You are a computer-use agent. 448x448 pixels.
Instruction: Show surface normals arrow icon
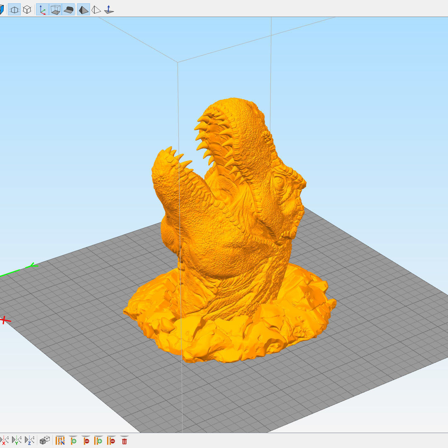[109, 10]
